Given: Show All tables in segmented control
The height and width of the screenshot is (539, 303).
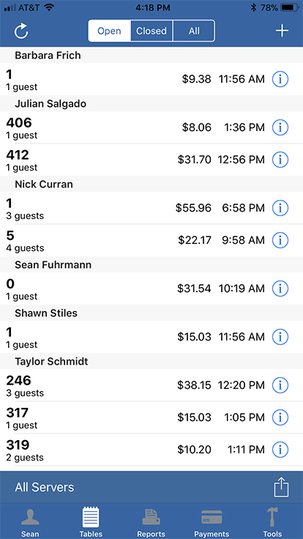Looking at the screenshot, I should (x=194, y=31).
